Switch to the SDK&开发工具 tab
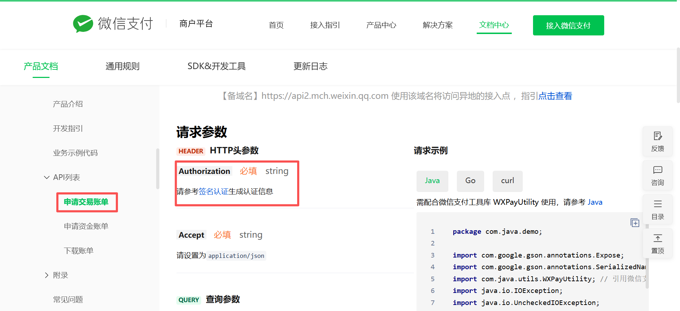Image resolution: width=680 pixels, height=311 pixels. [216, 66]
